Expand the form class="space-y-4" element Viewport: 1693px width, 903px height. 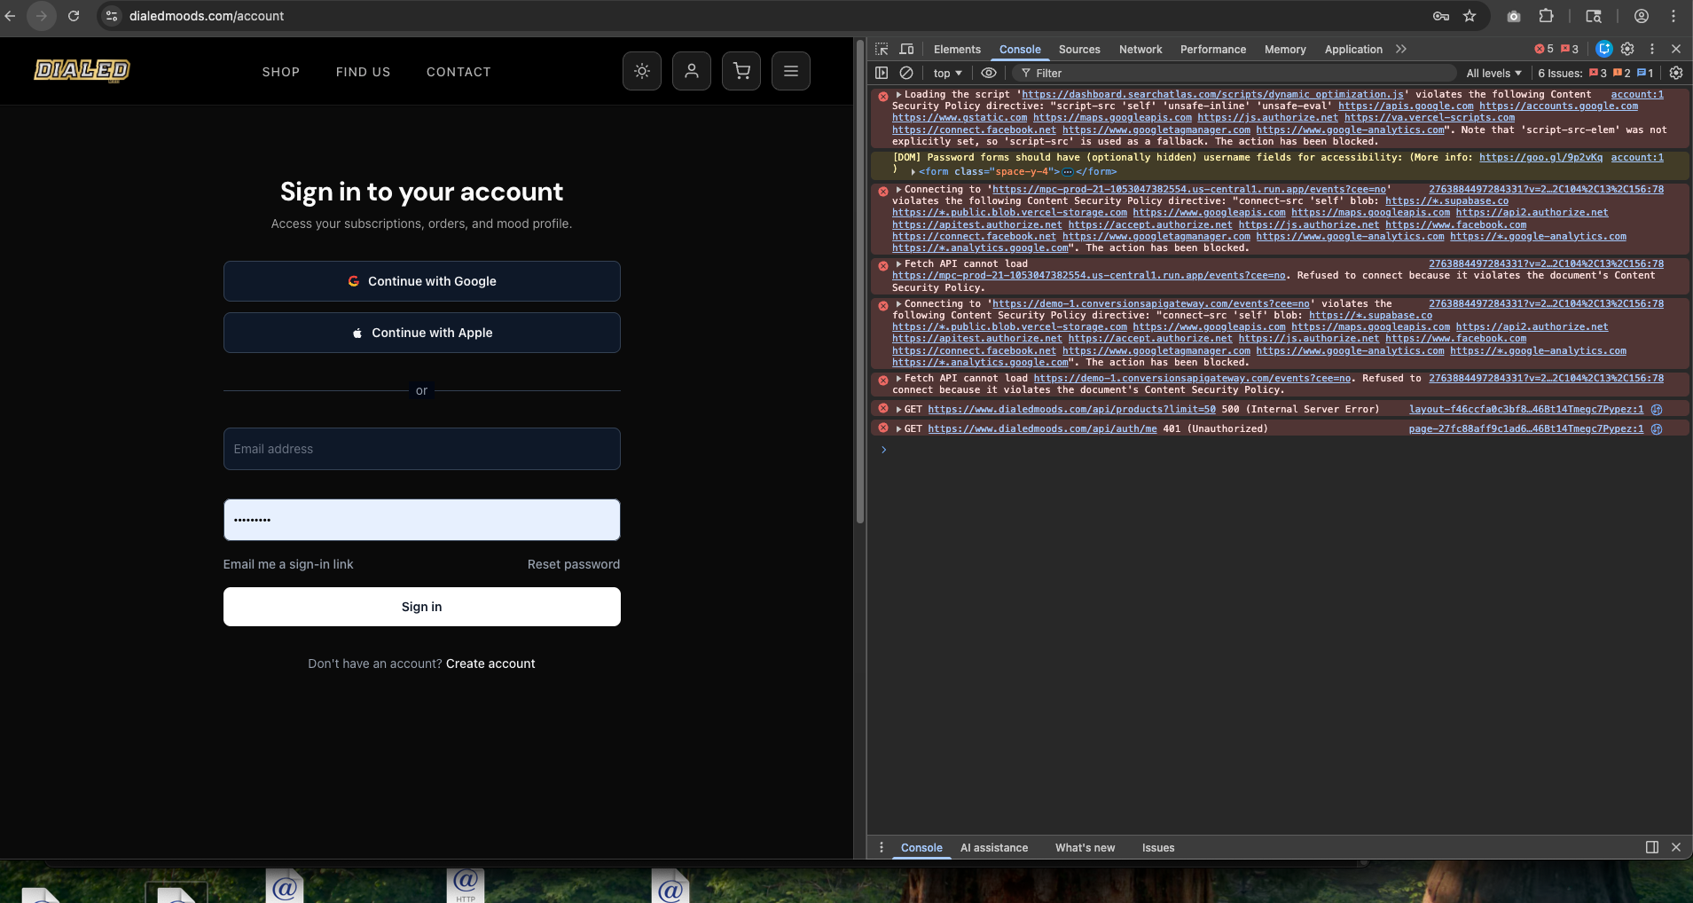(x=913, y=172)
